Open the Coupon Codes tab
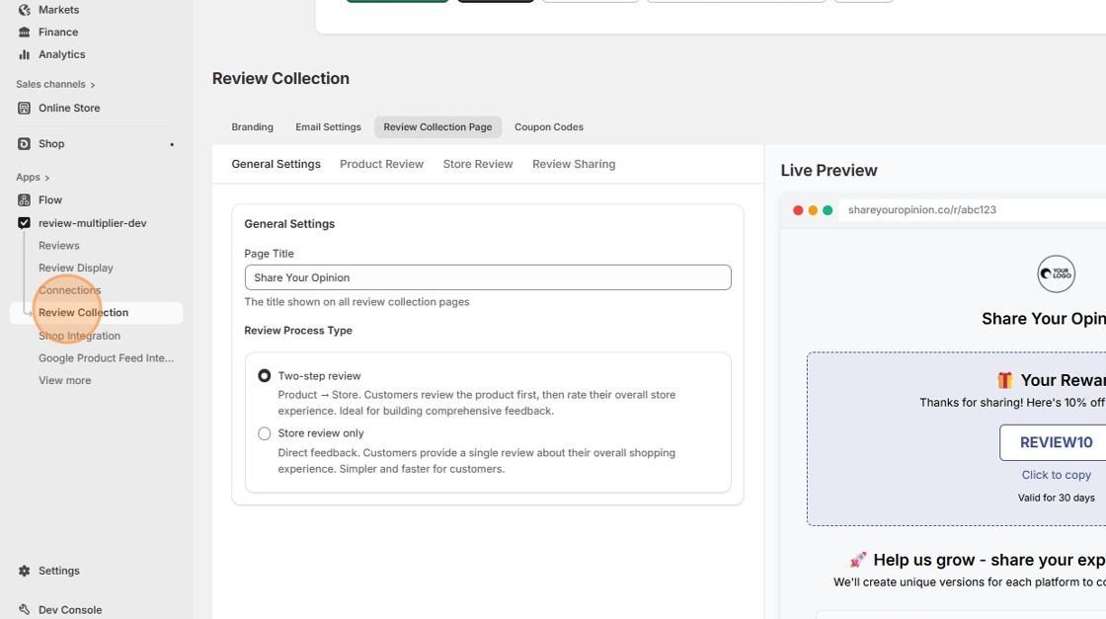1106x619 pixels. coord(548,127)
